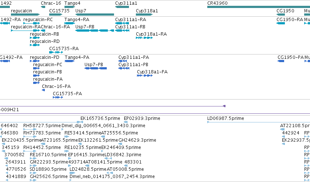
Task: Click the AT25556.5prime EST label
Action: [119, 133]
